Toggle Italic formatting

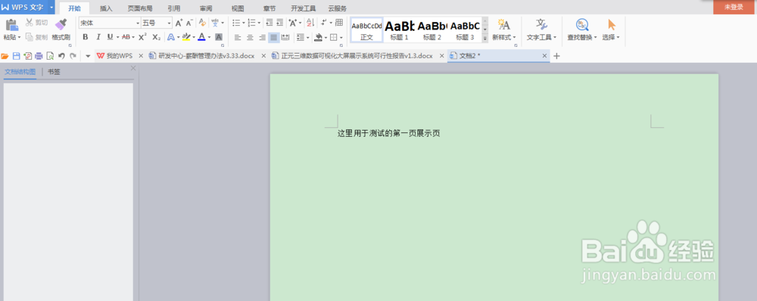98,37
